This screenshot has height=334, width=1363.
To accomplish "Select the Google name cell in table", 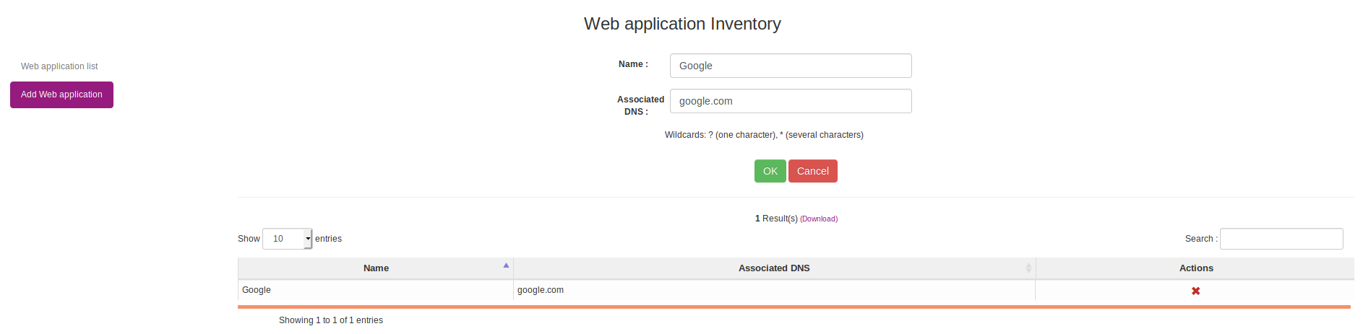I will 376,290.
